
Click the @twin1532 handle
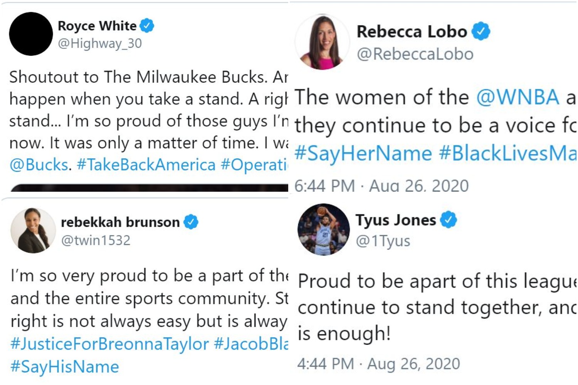click(x=96, y=241)
